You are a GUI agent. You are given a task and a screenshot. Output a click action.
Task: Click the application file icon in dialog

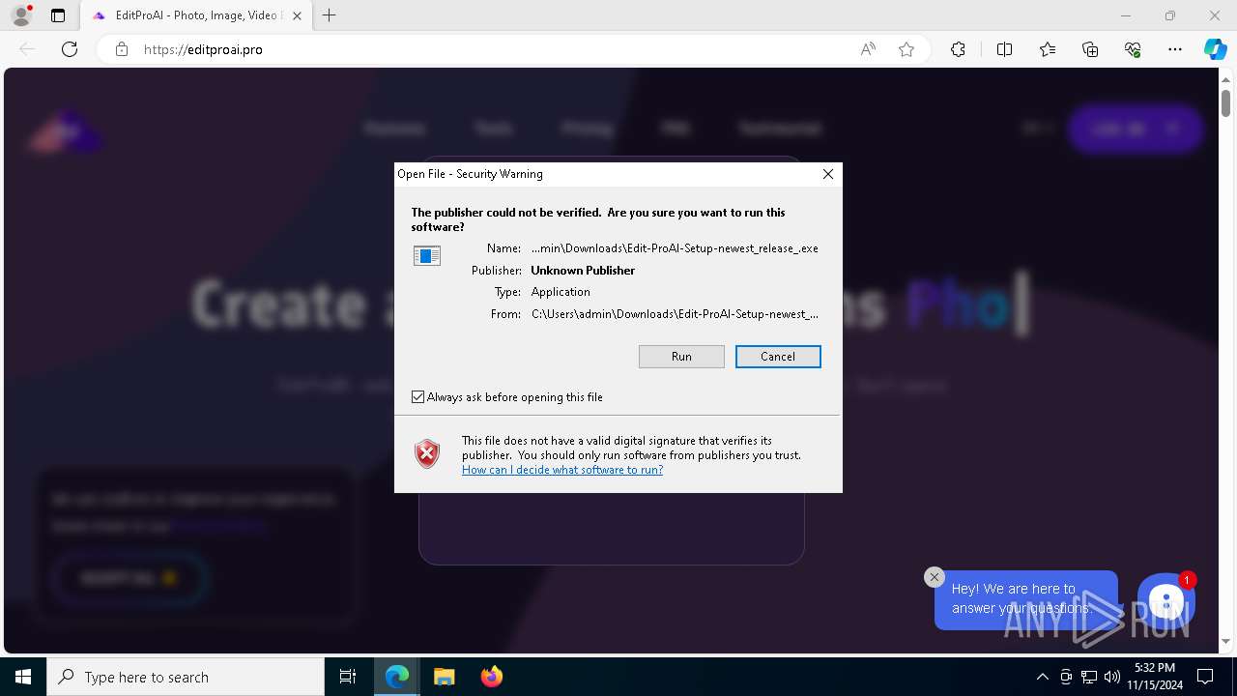click(427, 255)
